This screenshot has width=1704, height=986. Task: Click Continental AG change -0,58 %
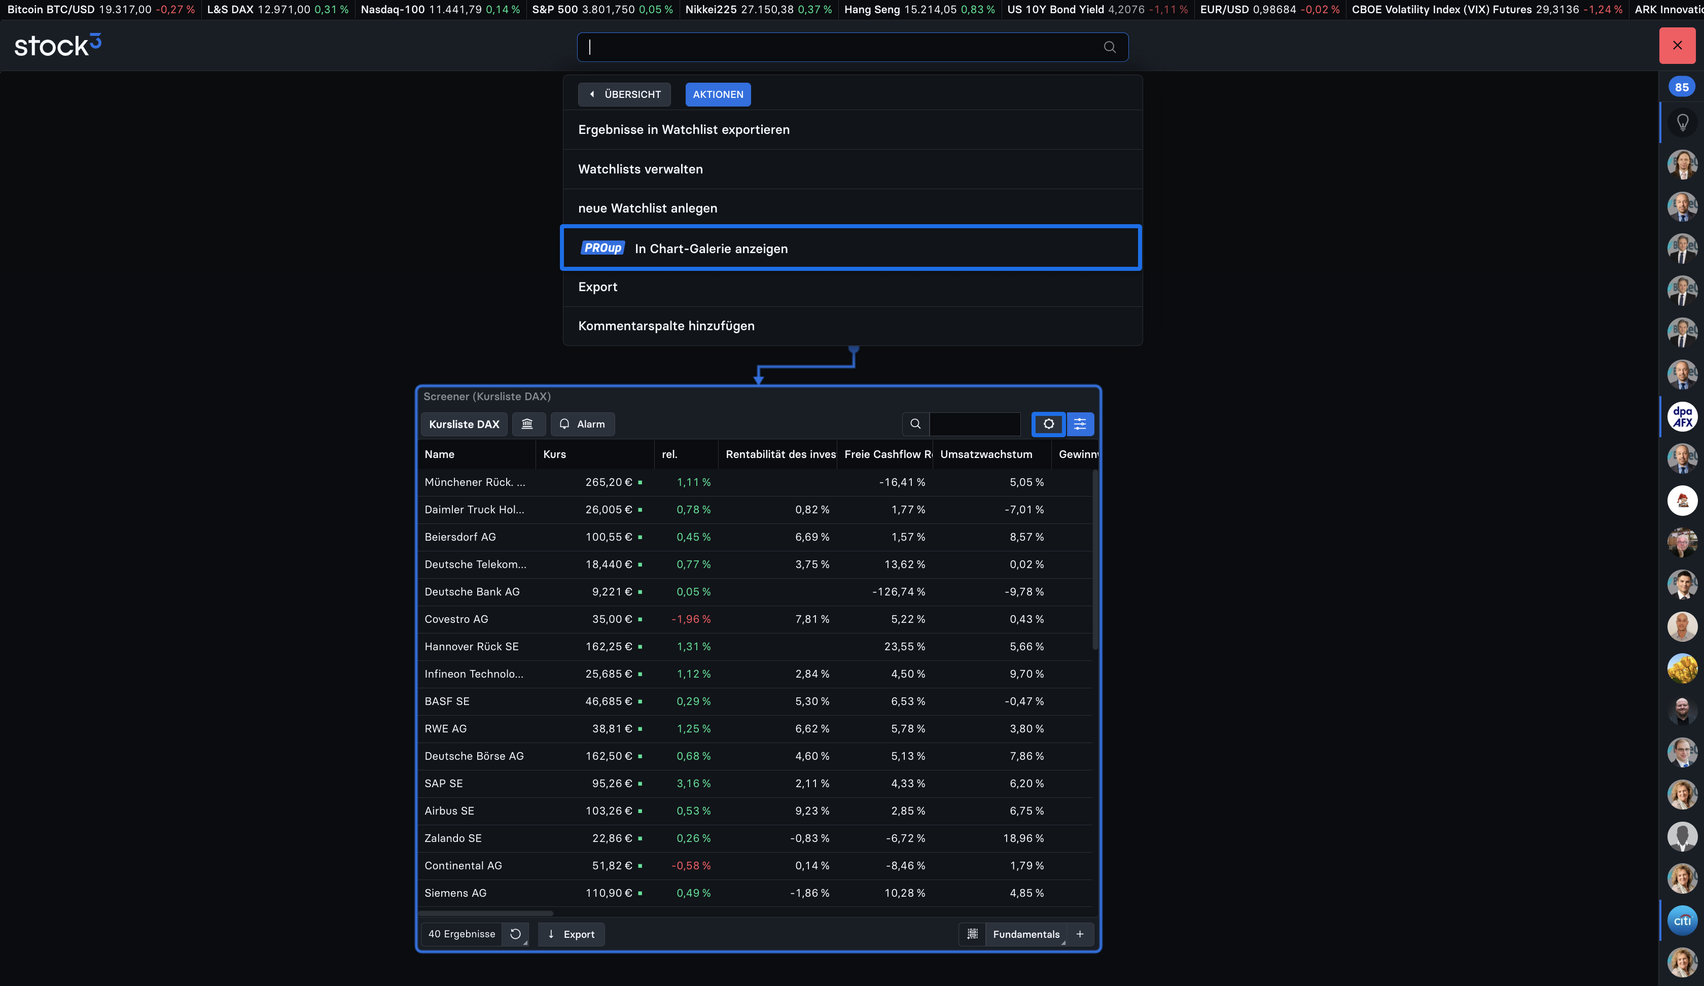click(x=690, y=866)
